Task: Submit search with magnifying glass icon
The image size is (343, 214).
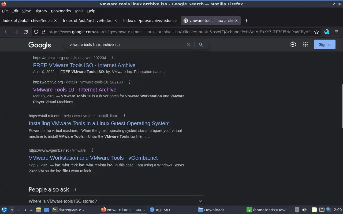Action: (x=201, y=45)
